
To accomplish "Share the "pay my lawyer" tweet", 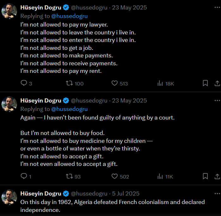I will click(x=217, y=83).
